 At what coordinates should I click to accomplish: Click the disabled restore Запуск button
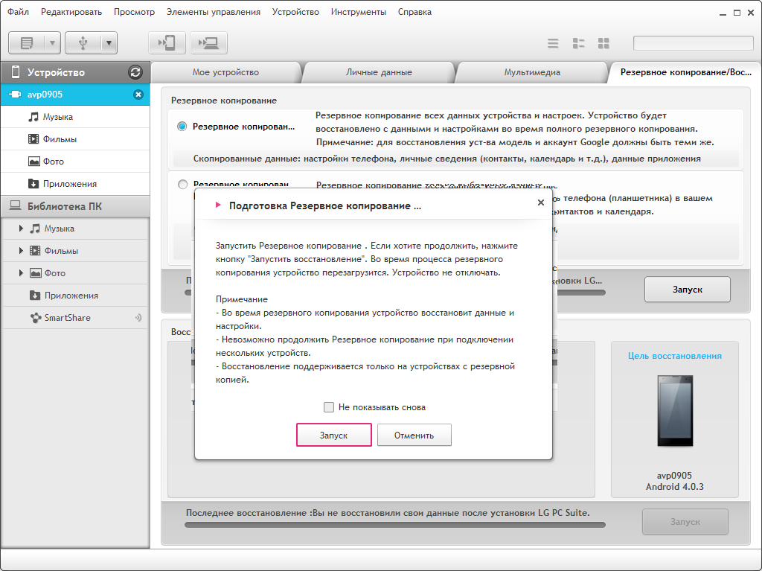[x=685, y=521]
